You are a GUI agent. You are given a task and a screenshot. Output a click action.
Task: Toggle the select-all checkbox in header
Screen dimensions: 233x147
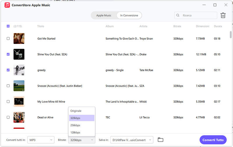coord(8,26)
